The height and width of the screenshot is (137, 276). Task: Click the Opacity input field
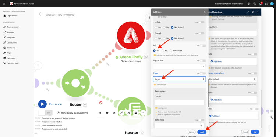[179, 103]
